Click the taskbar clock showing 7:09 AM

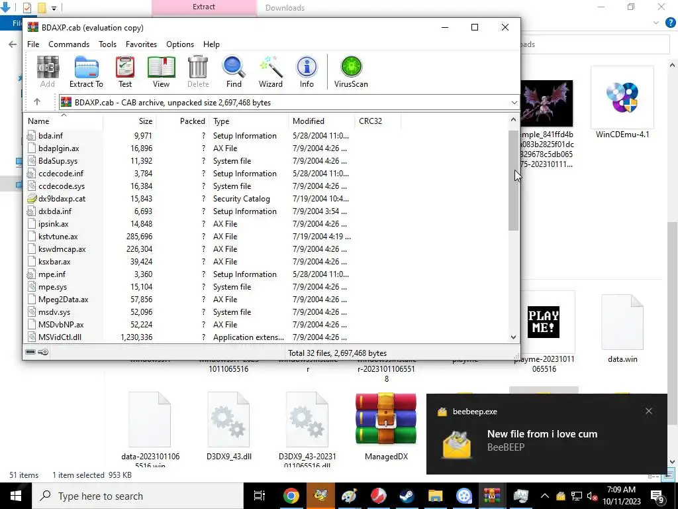621,496
